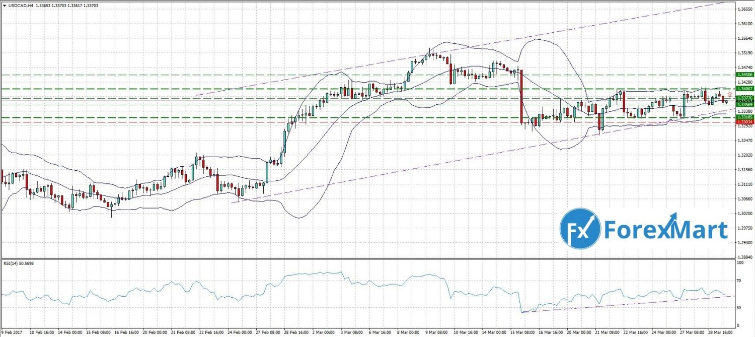Screen dimensions: 755x337
Task: Click the triangle arrow before USDCAD,H4
Action: 4,5
